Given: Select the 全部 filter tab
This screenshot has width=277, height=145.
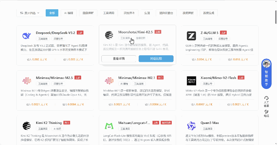Looking at the screenshot, I should coord(52,13).
